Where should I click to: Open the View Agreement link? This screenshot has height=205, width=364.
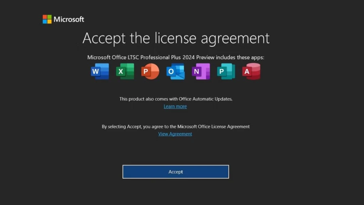pos(175,134)
